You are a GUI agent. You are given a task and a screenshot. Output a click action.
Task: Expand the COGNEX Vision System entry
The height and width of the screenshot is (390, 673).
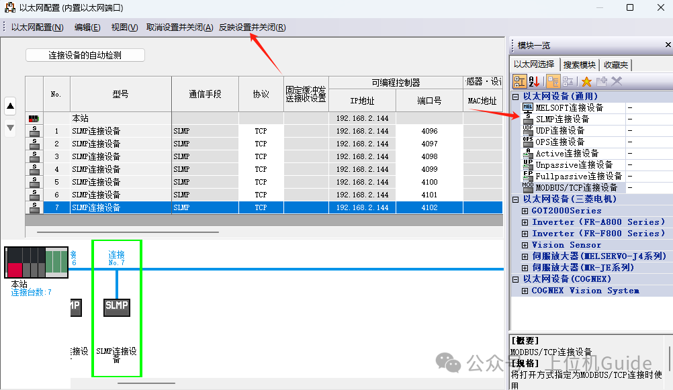coord(525,290)
